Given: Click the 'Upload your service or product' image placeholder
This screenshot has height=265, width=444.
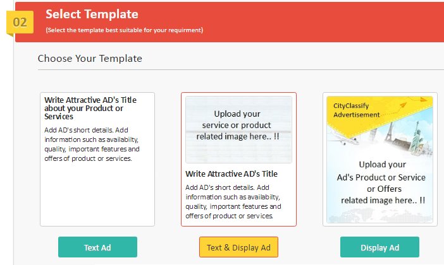Looking at the screenshot, I should click(238, 129).
